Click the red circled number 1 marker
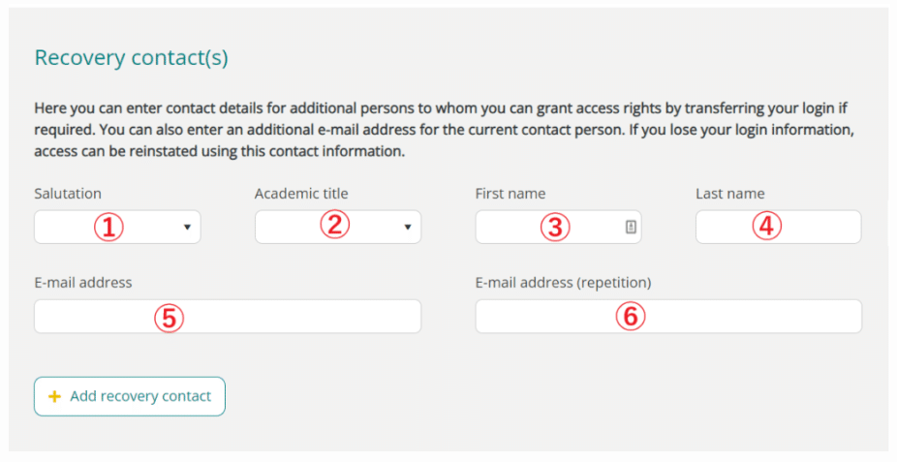897x462 pixels. pyautogui.click(x=108, y=227)
